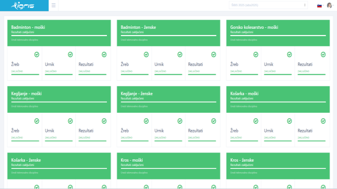Click 'Uredi tekmovalno disciplino' under Košarka - moški

244,106
